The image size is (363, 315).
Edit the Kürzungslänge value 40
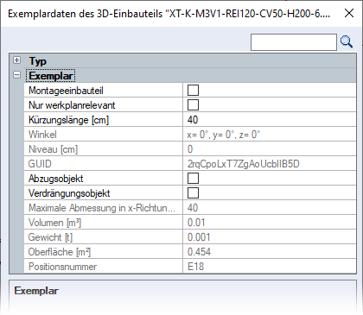[270, 120]
